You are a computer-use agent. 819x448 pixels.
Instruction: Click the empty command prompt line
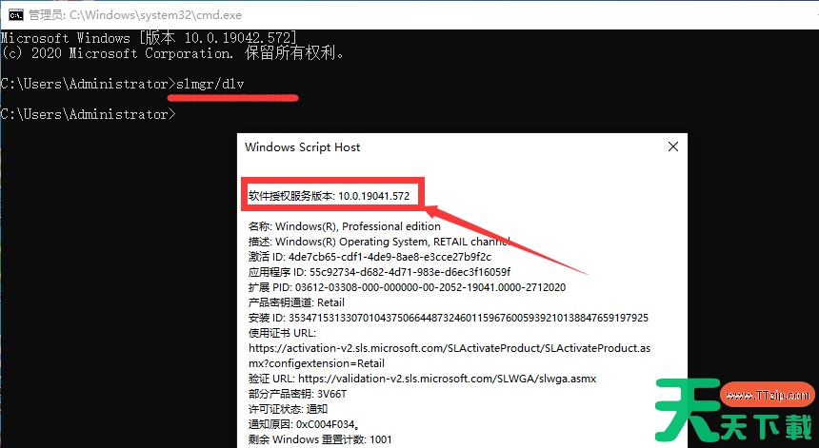(89, 114)
